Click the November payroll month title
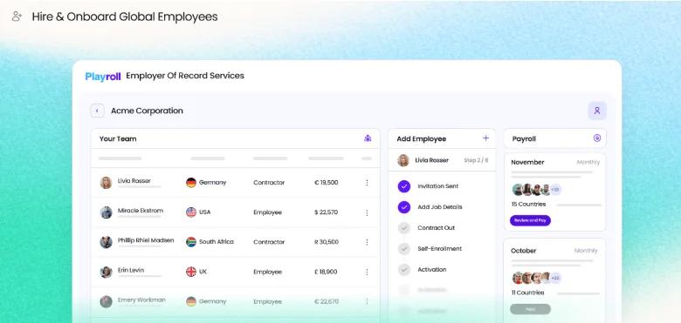The image size is (681, 323). (527, 162)
